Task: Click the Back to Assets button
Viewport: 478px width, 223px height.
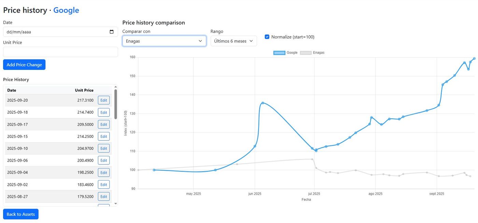Action: click(x=20, y=214)
